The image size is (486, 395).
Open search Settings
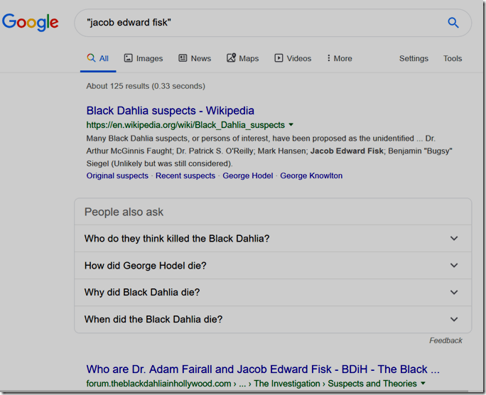414,58
